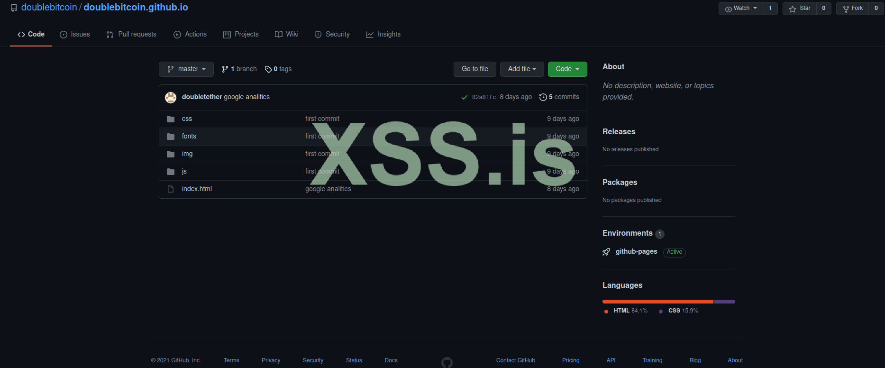The width and height of the screenshot is (885, 368).
Task: Click the js folder icon
Action: coord(171,172)
